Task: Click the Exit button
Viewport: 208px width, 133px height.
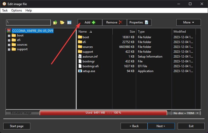Action: [x=191, y=126]
